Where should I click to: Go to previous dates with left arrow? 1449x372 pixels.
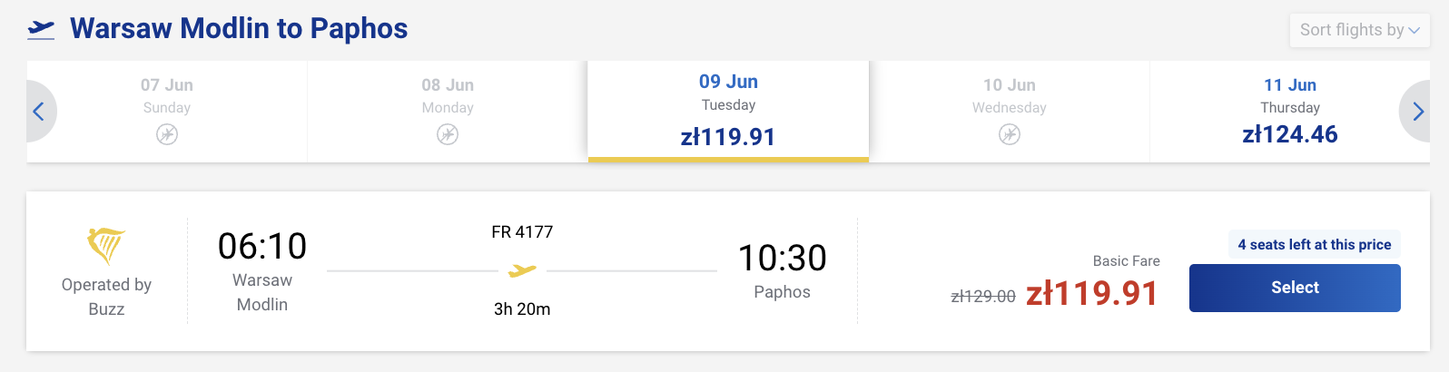click(x=38, y=112)
